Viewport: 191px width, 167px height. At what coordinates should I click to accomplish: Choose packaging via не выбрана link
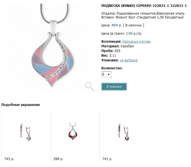129,60
